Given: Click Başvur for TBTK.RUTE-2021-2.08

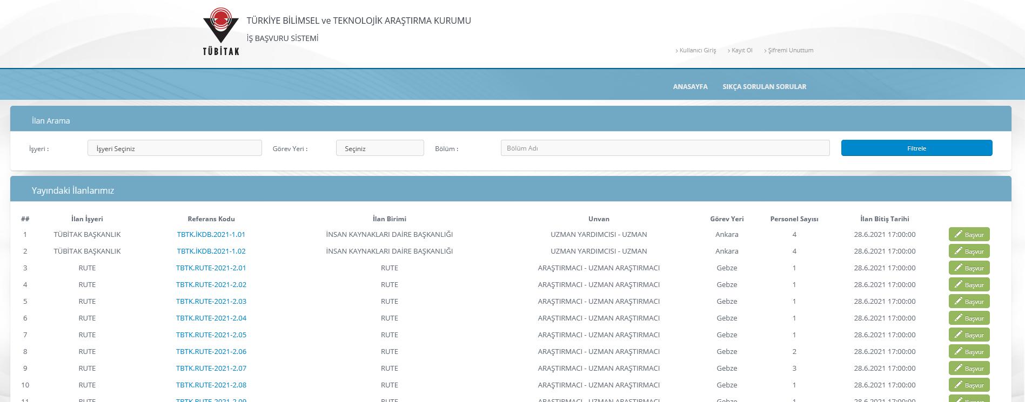Looking at the screenshot, I should pyautogui.click(x=969, y=385).
